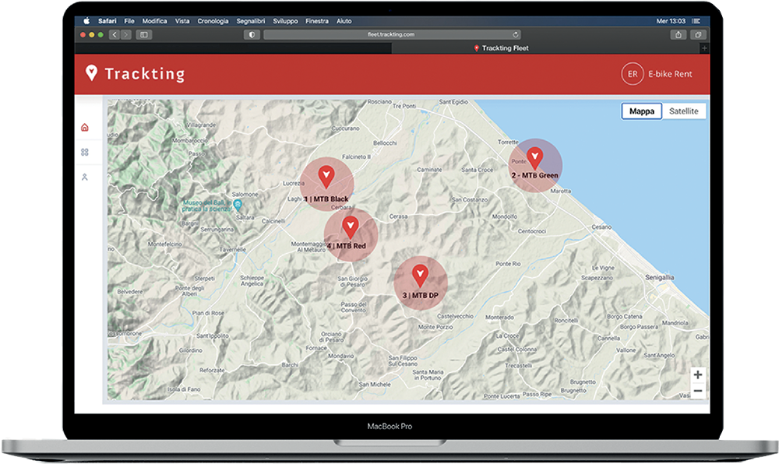Click the Museo del Balì map POI icon

tap(238, 204)
